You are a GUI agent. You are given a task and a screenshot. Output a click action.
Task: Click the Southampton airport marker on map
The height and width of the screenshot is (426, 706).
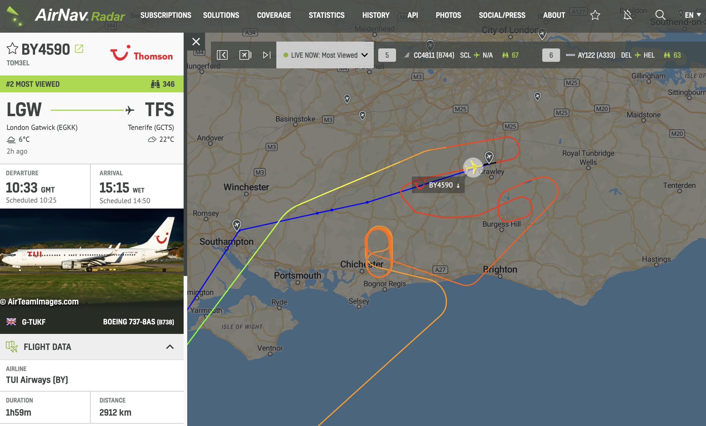pos(237,224)
